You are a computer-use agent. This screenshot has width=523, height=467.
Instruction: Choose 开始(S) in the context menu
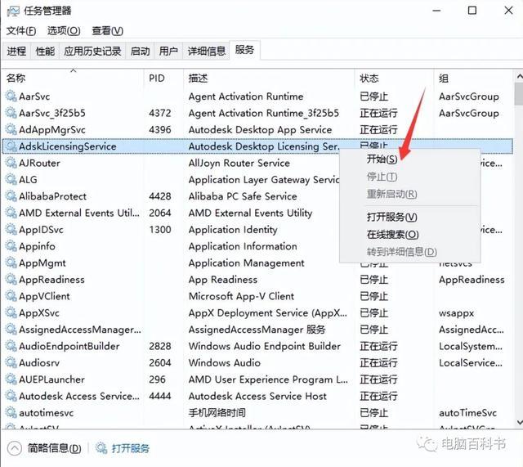pyautogui.click(x=382, y=159)
